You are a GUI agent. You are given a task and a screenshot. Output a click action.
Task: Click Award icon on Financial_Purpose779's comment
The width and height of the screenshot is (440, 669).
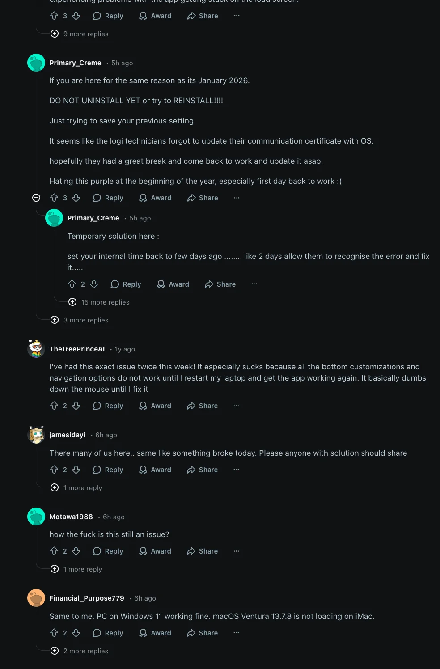[x=143, y=633]
